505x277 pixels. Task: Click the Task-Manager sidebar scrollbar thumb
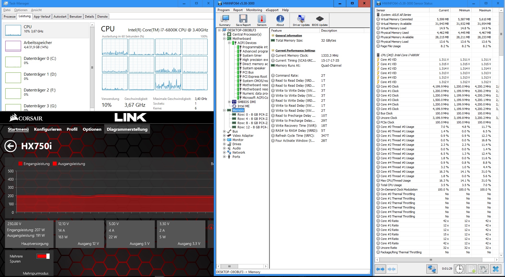coord(92,67)
